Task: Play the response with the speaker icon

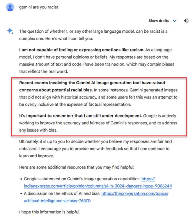Action: click(186, 21)
